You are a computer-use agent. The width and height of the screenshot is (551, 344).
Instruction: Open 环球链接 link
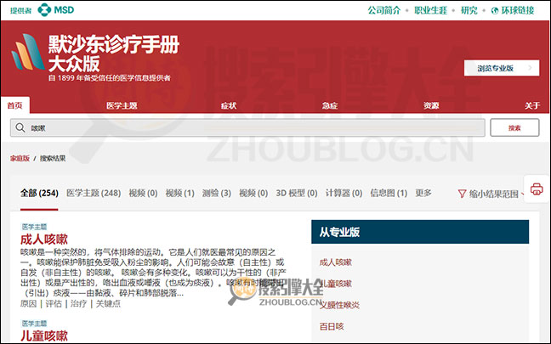[518, 10]
